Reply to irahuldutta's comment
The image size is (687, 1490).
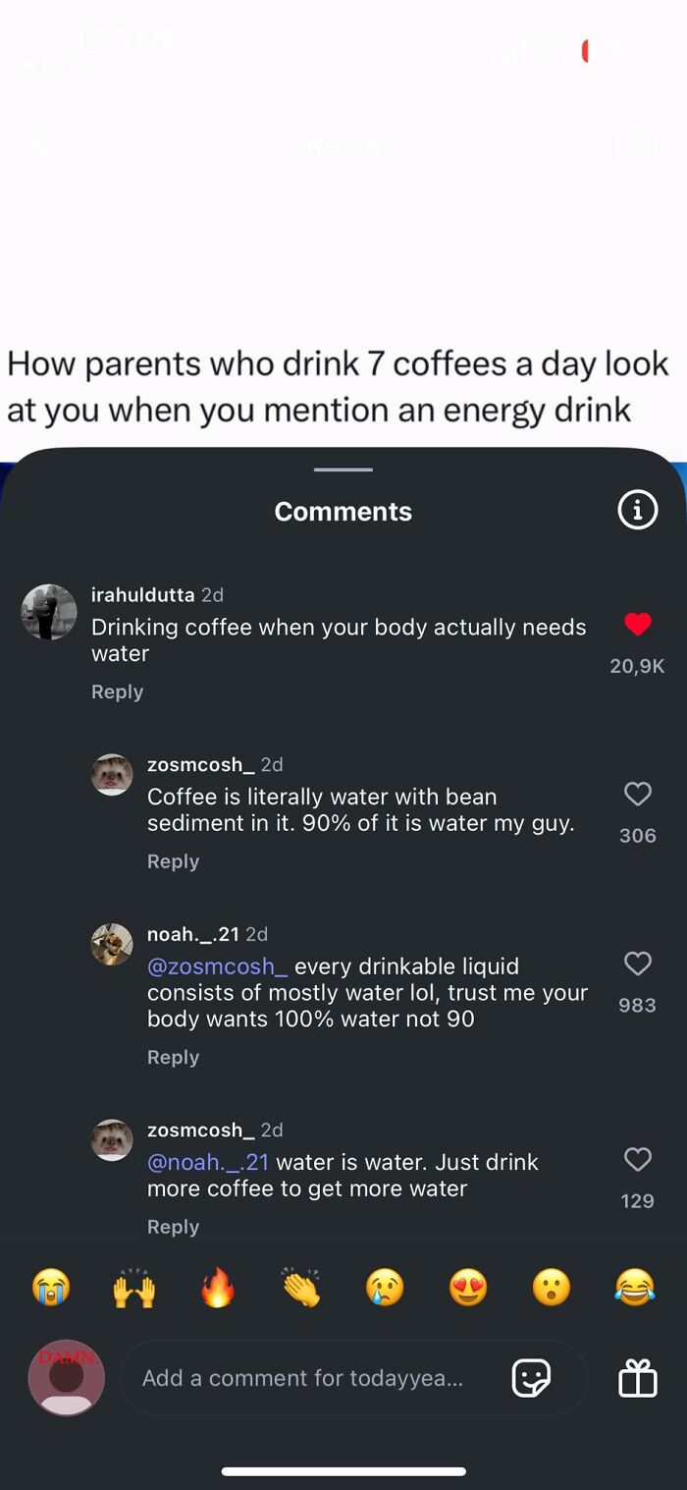pyautogui.click(x=117, y=691)
